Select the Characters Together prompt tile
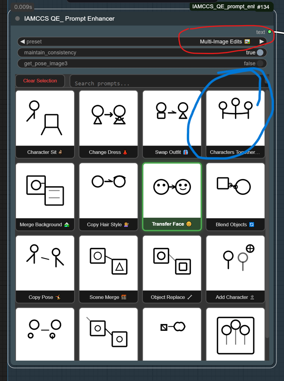Screen dimensions: 284x381 (x=235, y=124)
